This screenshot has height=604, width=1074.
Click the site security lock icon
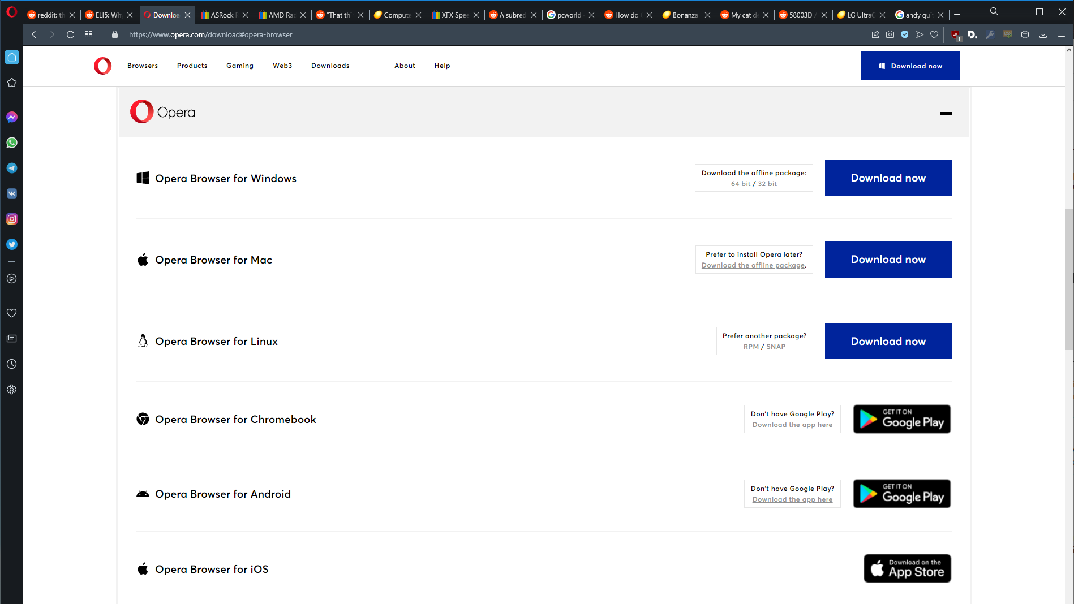pyautogui.click(x=115, y=34)
